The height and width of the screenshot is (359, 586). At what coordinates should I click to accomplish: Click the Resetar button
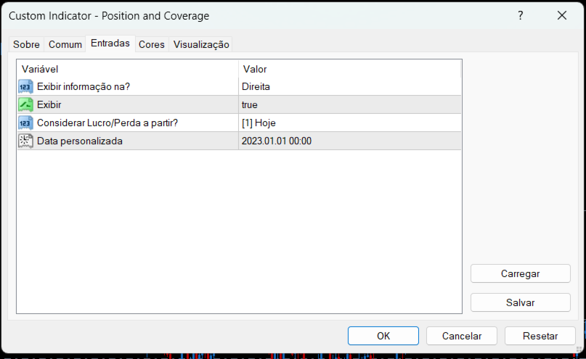coord(541,336)
